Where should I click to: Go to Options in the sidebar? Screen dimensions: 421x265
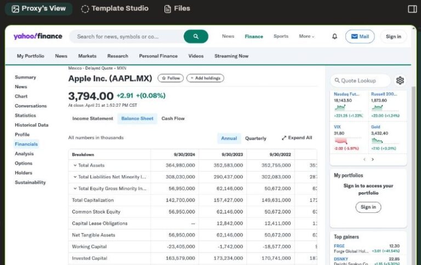pos(24,163)
